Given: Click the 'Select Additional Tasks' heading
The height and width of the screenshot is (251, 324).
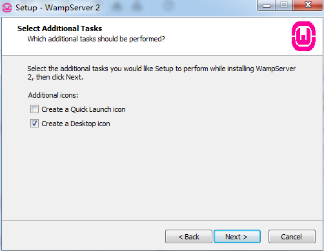Looking at the screenshot, I should coord(59,28).
